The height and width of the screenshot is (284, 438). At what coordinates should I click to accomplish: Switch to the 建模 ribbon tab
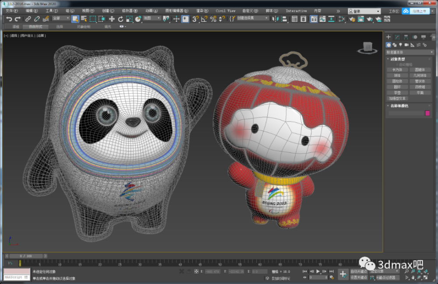pyautogui.click(x=16, y=27)
